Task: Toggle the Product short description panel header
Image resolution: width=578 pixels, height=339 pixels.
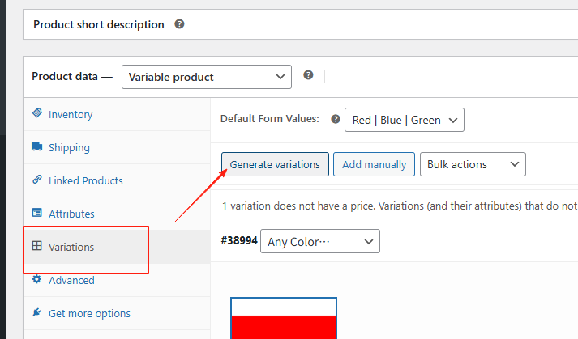Action: (98, 24)
